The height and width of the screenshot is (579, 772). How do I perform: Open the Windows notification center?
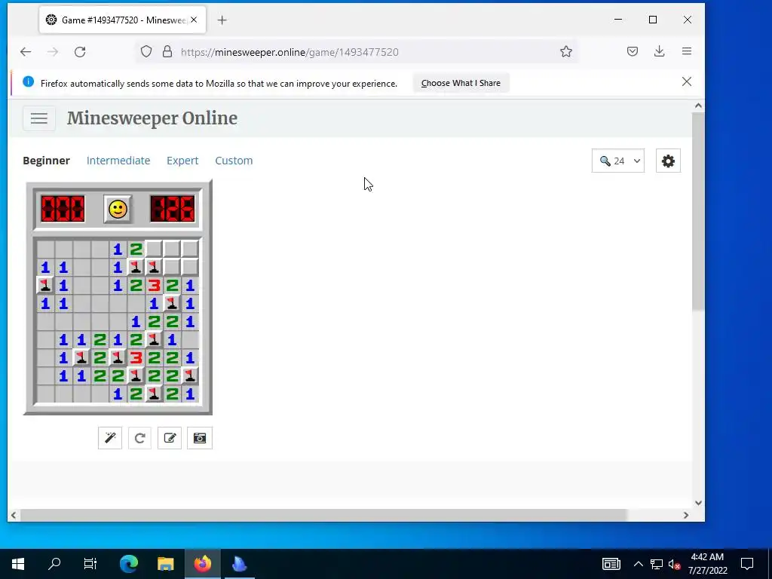(747, 564)
